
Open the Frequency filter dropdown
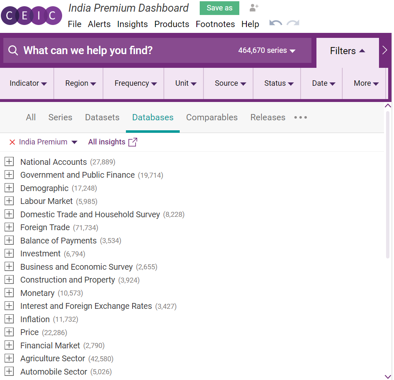pos(136,83)
